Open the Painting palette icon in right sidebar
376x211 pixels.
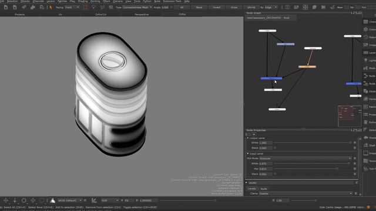[365, 99]
